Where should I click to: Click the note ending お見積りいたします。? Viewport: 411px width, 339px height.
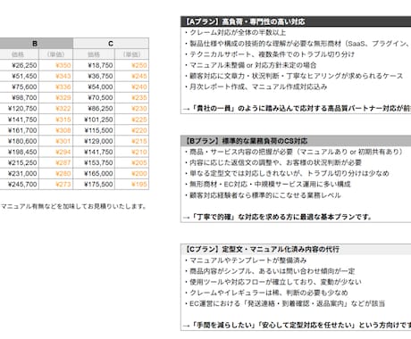(x=73, y=206)
